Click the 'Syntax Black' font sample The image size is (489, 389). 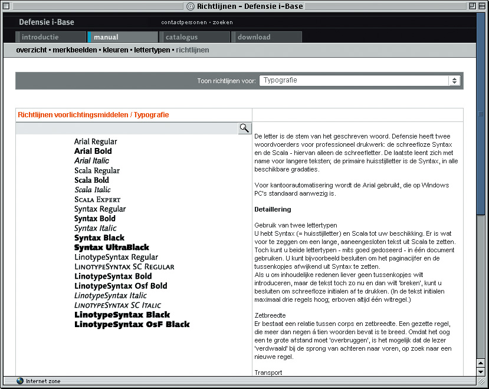pyautogui.click(x=100, y=238)
